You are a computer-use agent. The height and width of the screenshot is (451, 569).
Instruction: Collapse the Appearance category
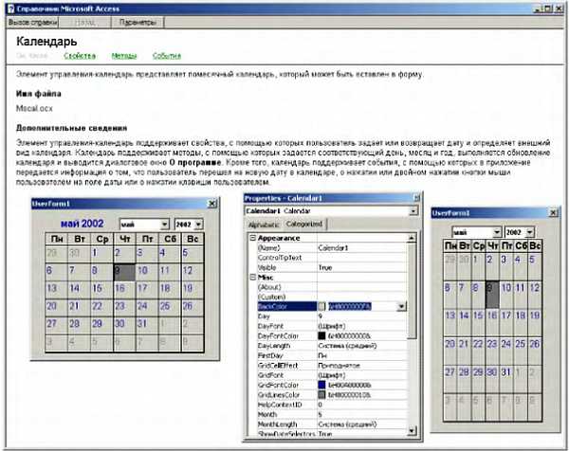point(253,238)
